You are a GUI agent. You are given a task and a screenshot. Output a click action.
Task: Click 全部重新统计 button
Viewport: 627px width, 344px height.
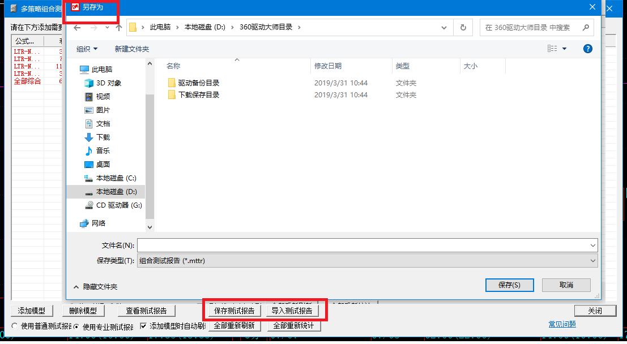tap(293, 326)
